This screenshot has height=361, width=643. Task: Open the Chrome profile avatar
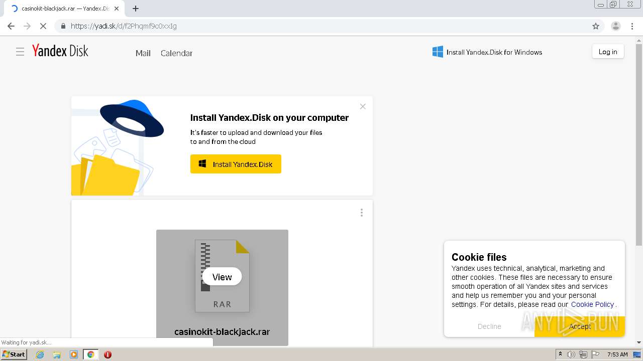615,26
